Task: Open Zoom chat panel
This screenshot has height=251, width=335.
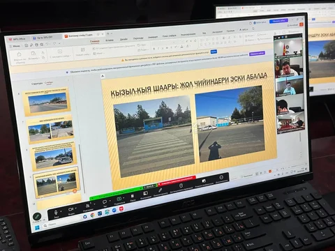Action: pos(105,202)
